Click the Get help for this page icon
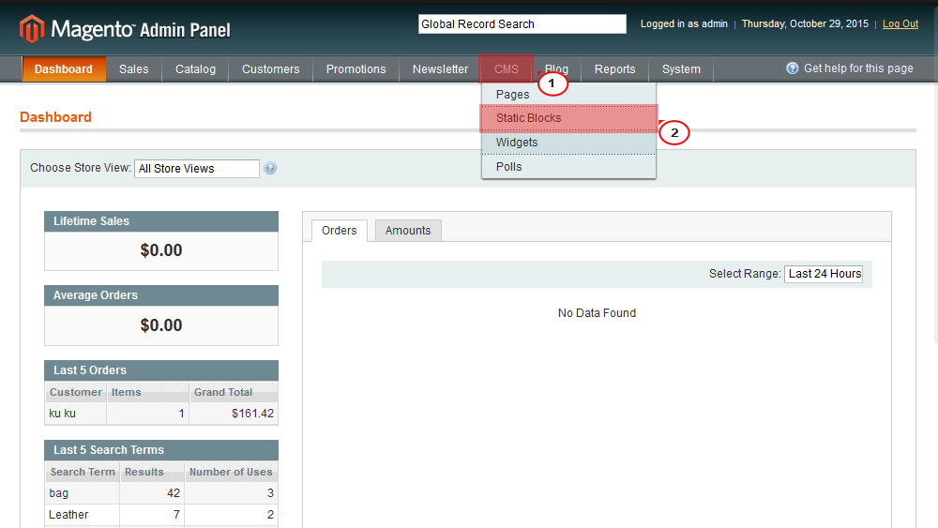938x528 pixels. [x=792, y=68]
